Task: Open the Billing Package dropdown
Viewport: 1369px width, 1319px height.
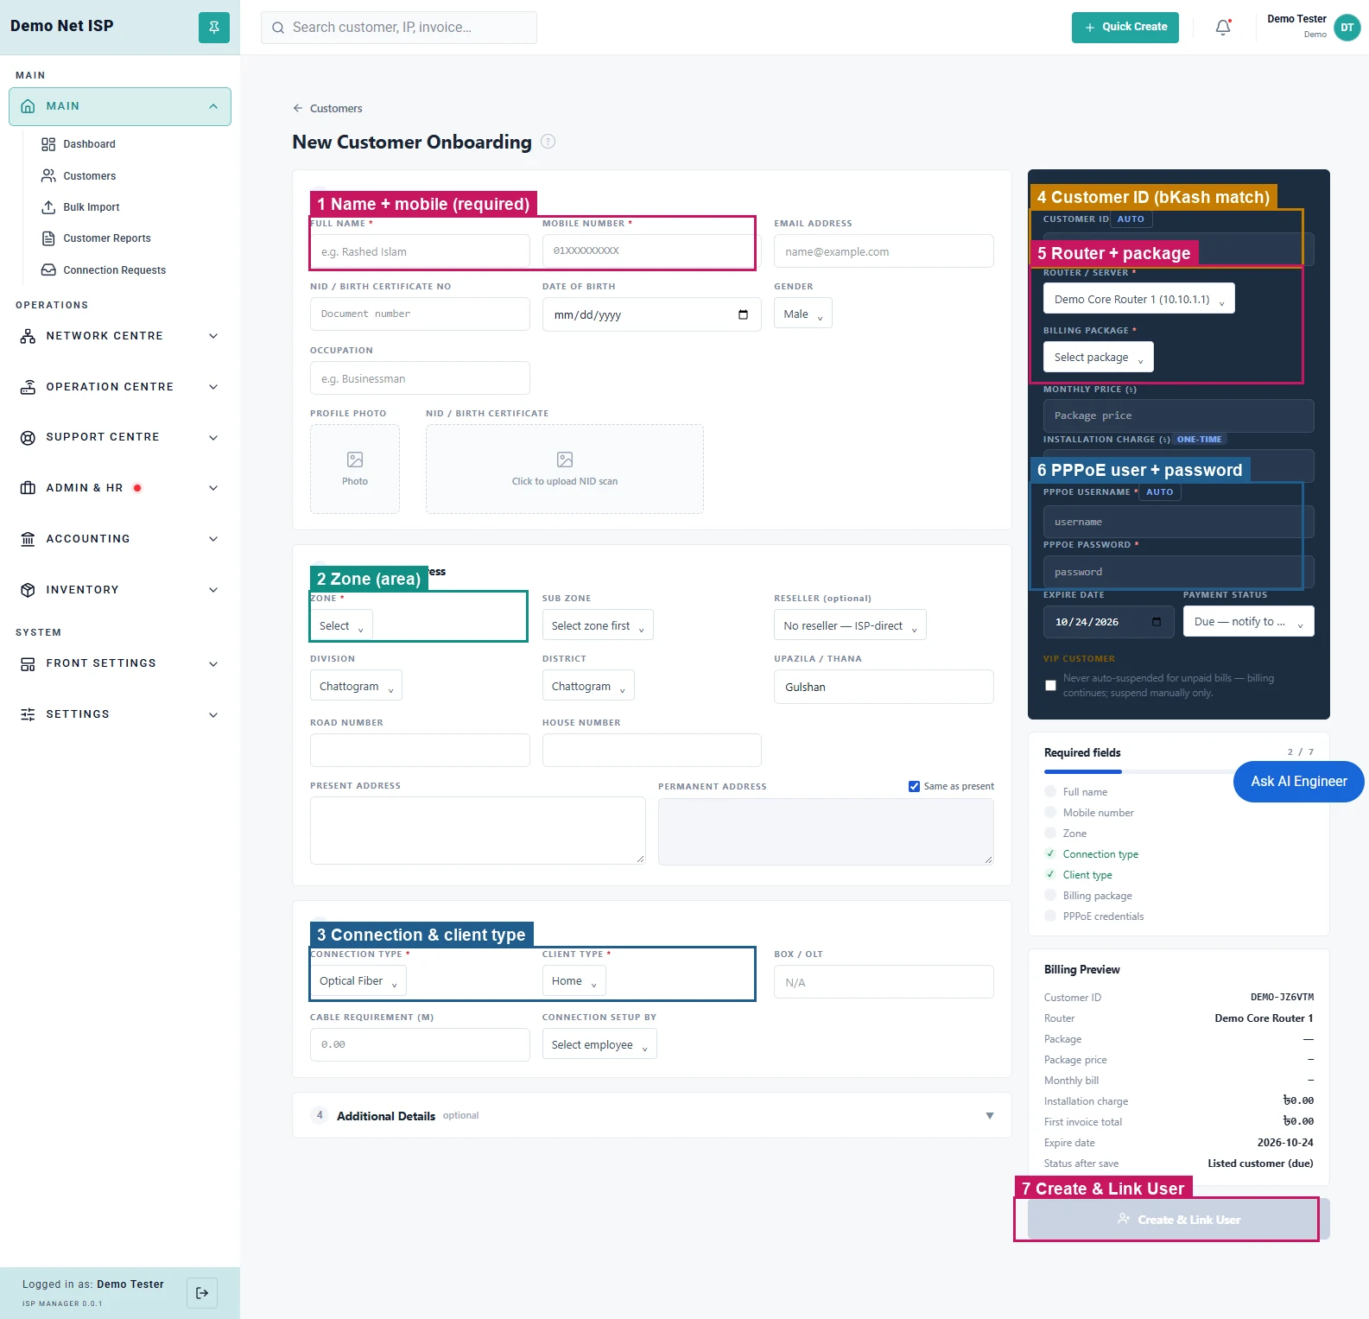Action: [x=1099, y=357]
